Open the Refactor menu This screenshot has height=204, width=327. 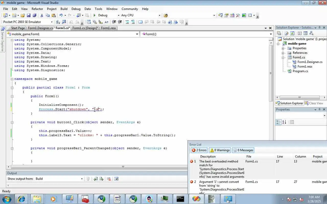coord(37,9)
